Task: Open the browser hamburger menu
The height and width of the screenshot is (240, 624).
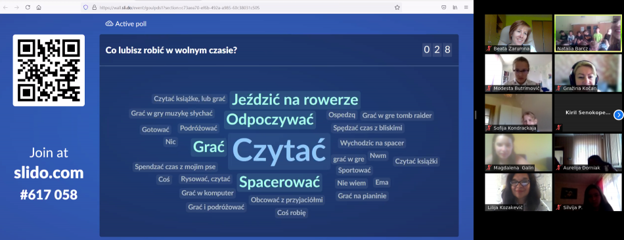Action: tap(466, 7)
